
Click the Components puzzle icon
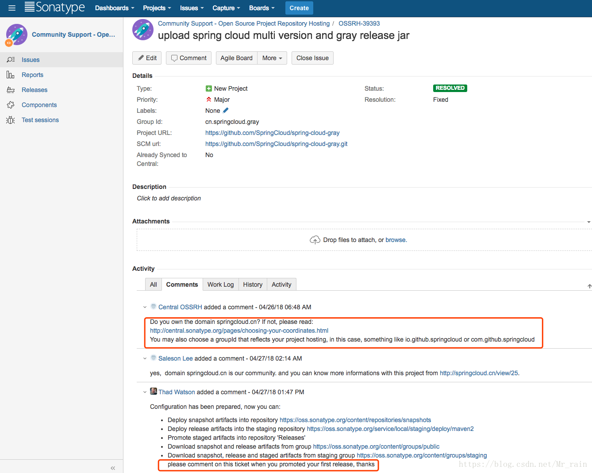click(x=11, y=105)
